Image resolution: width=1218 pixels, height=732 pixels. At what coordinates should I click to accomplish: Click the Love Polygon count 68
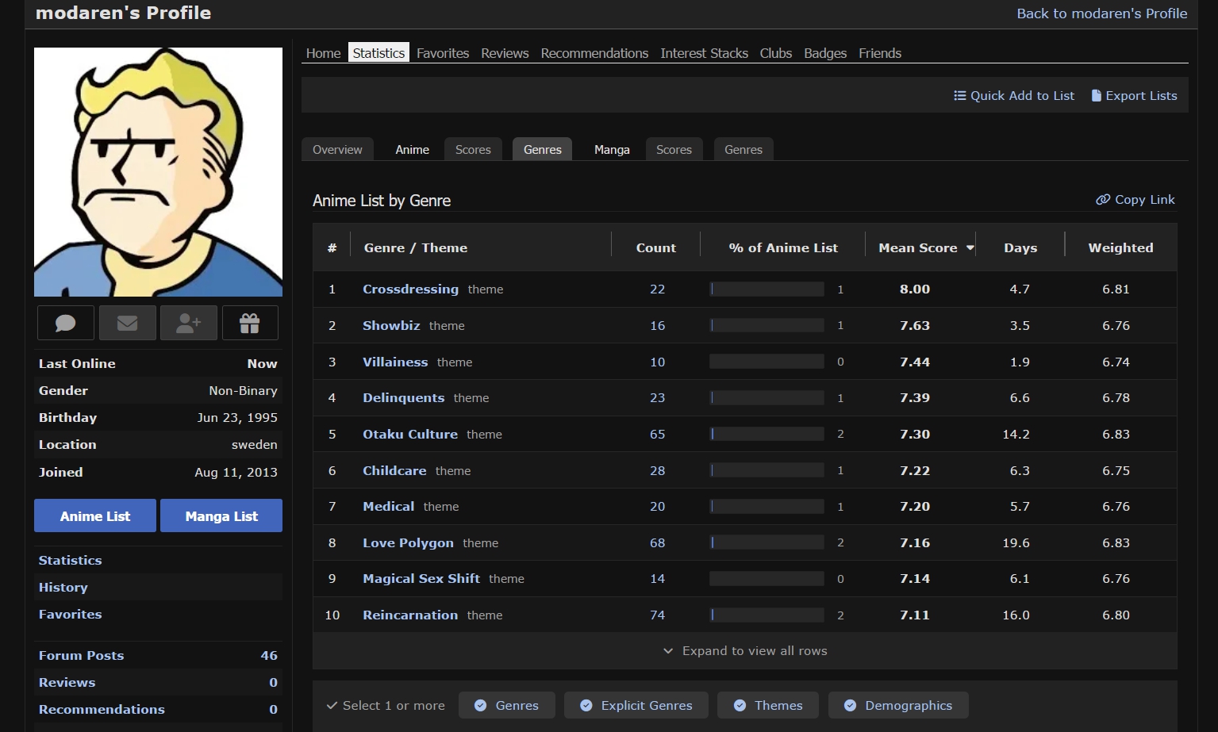click(657, 543)
